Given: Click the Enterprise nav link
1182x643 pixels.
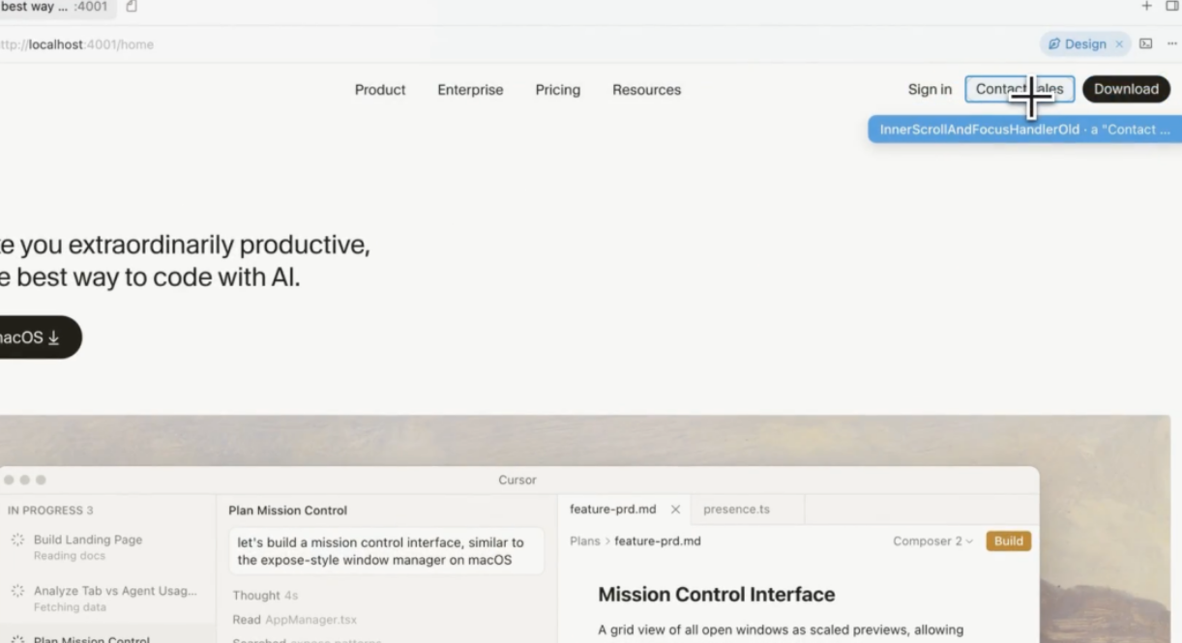Looking at the screenshot, I should click(x=470, y=90).
